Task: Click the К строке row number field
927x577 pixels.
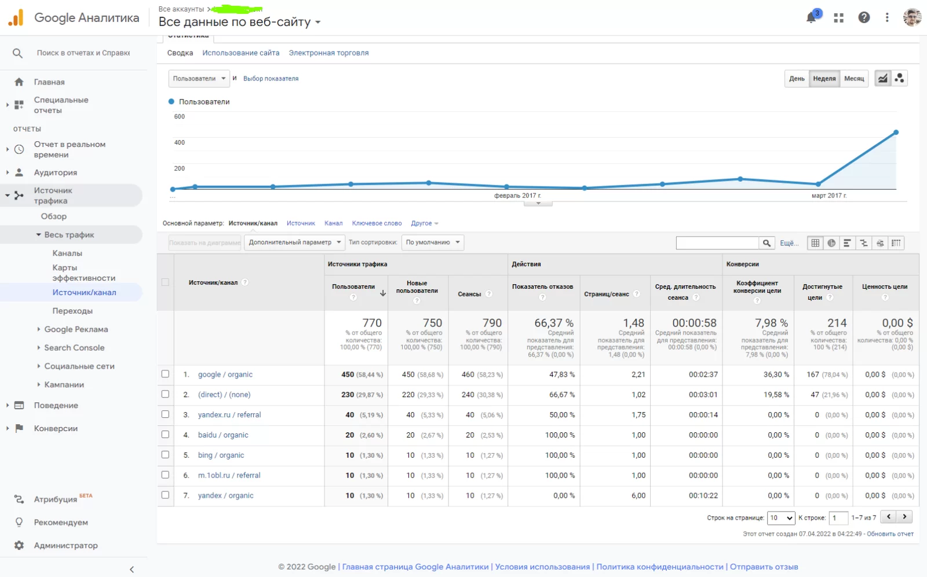Action: point(838,518)
